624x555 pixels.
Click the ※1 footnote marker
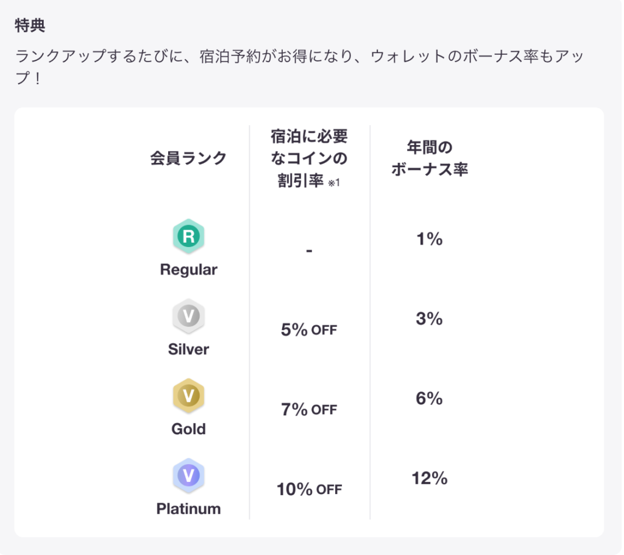[x=333, y=184]
